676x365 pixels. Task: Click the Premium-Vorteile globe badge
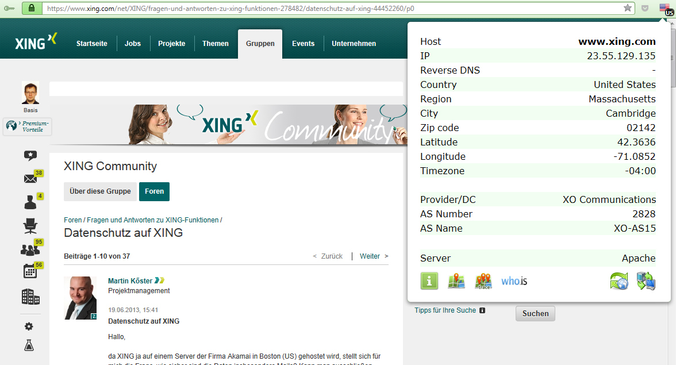tap(11, 126)
